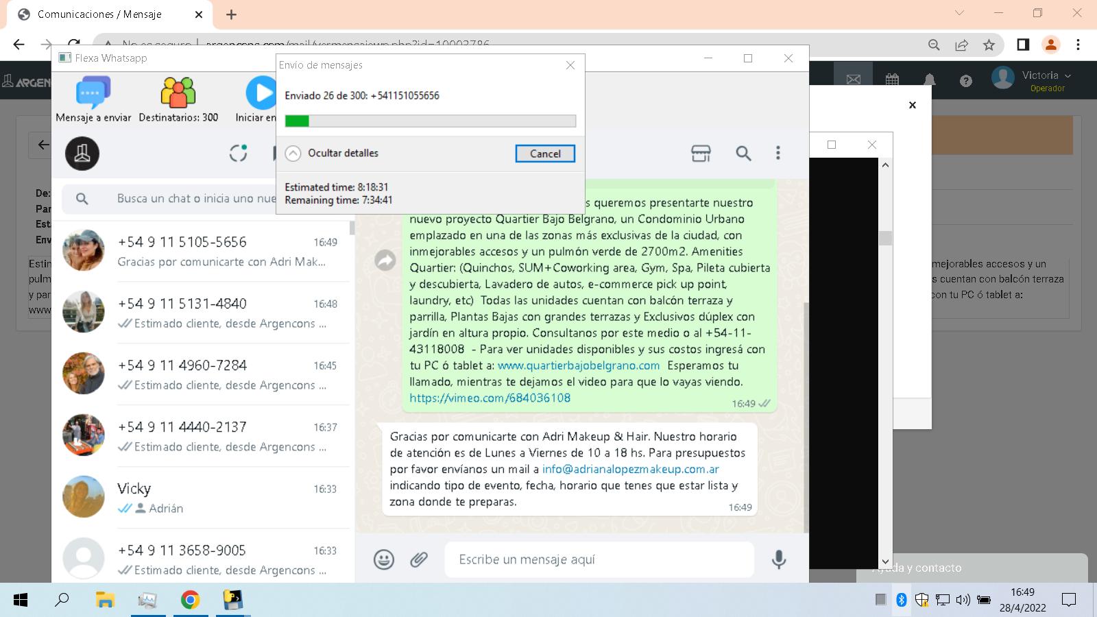This screenshot has width=1097, height=617.
Task: Click the Bluetooth tray icon
Action: coord(902,600)
